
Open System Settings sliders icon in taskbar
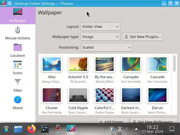(45, 129)
